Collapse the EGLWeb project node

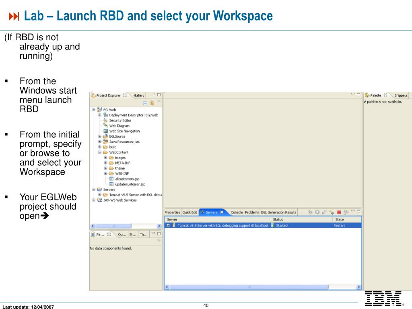[94, 110]
